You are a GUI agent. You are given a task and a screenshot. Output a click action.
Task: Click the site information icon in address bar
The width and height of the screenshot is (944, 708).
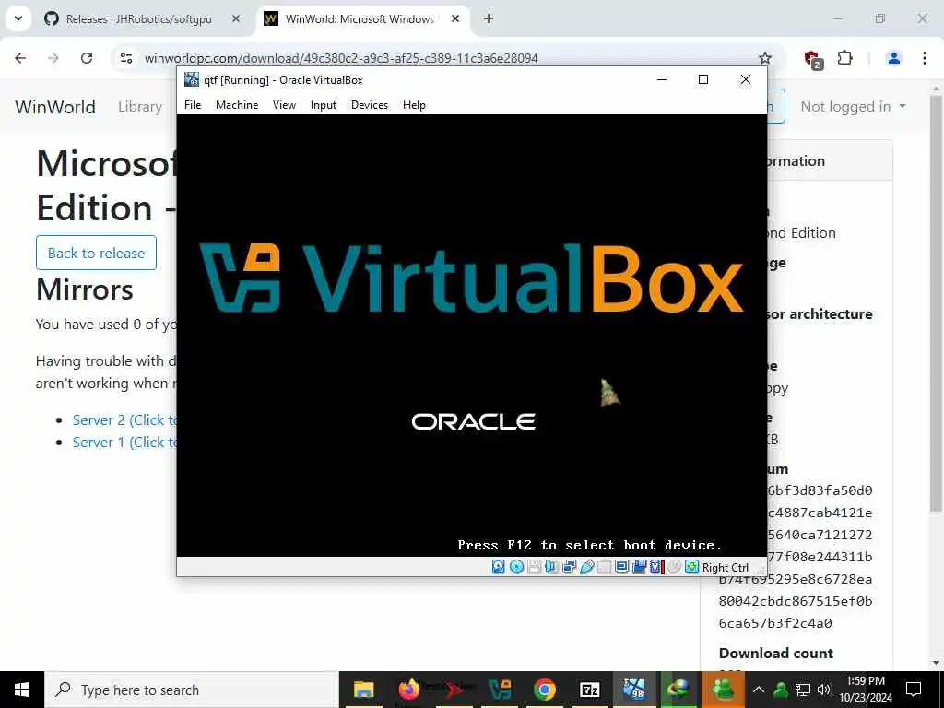pos(126,58)
